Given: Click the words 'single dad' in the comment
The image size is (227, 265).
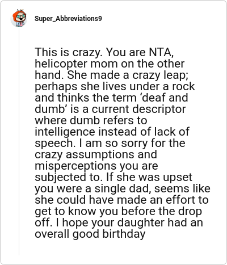Looking at the screenshot, I should (x=123, y=188).
